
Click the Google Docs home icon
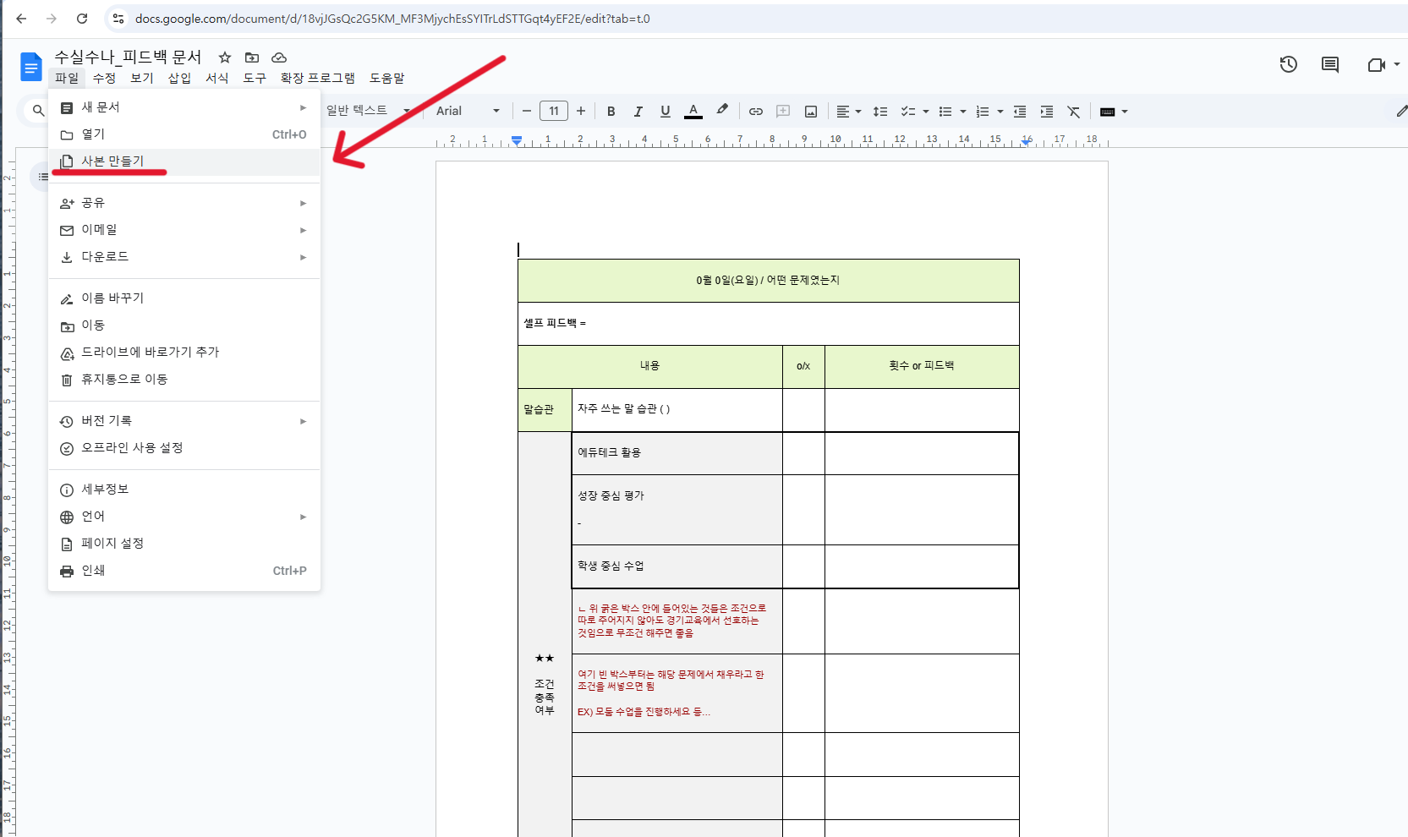30,67
